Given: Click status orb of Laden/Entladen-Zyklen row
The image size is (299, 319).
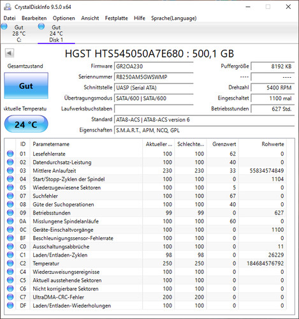Looking at the screenshot, I should point(10,255).
